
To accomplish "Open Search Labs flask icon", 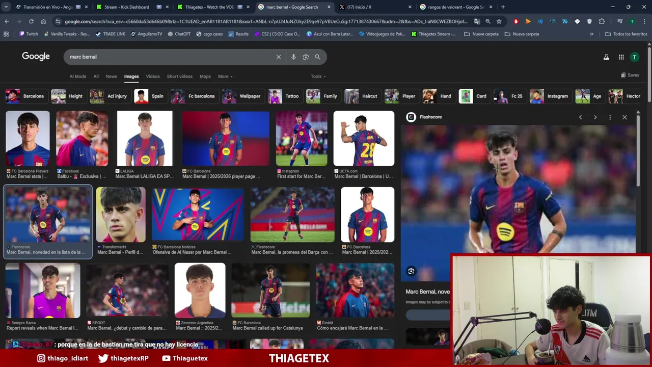I will coord(606,57).
